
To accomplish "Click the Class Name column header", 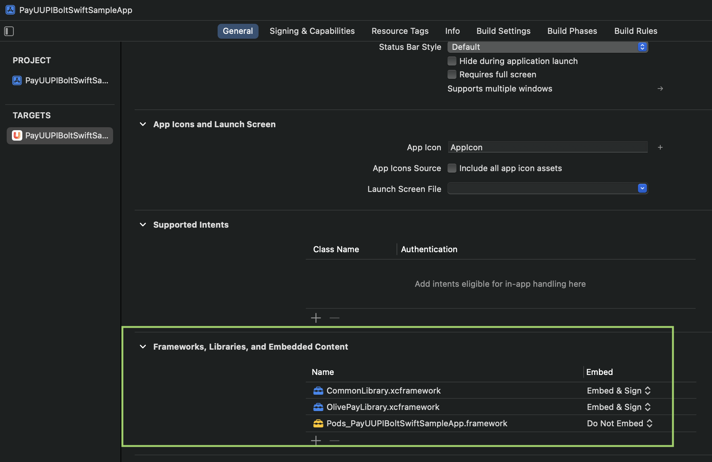I will point(336,249).
